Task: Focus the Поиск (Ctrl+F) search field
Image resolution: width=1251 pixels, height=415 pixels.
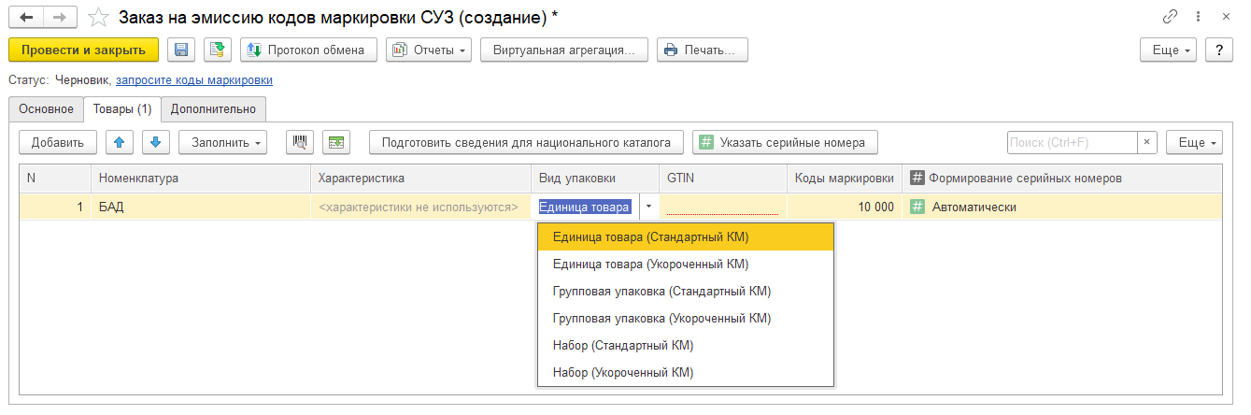Action: (x=1072, y=142)
